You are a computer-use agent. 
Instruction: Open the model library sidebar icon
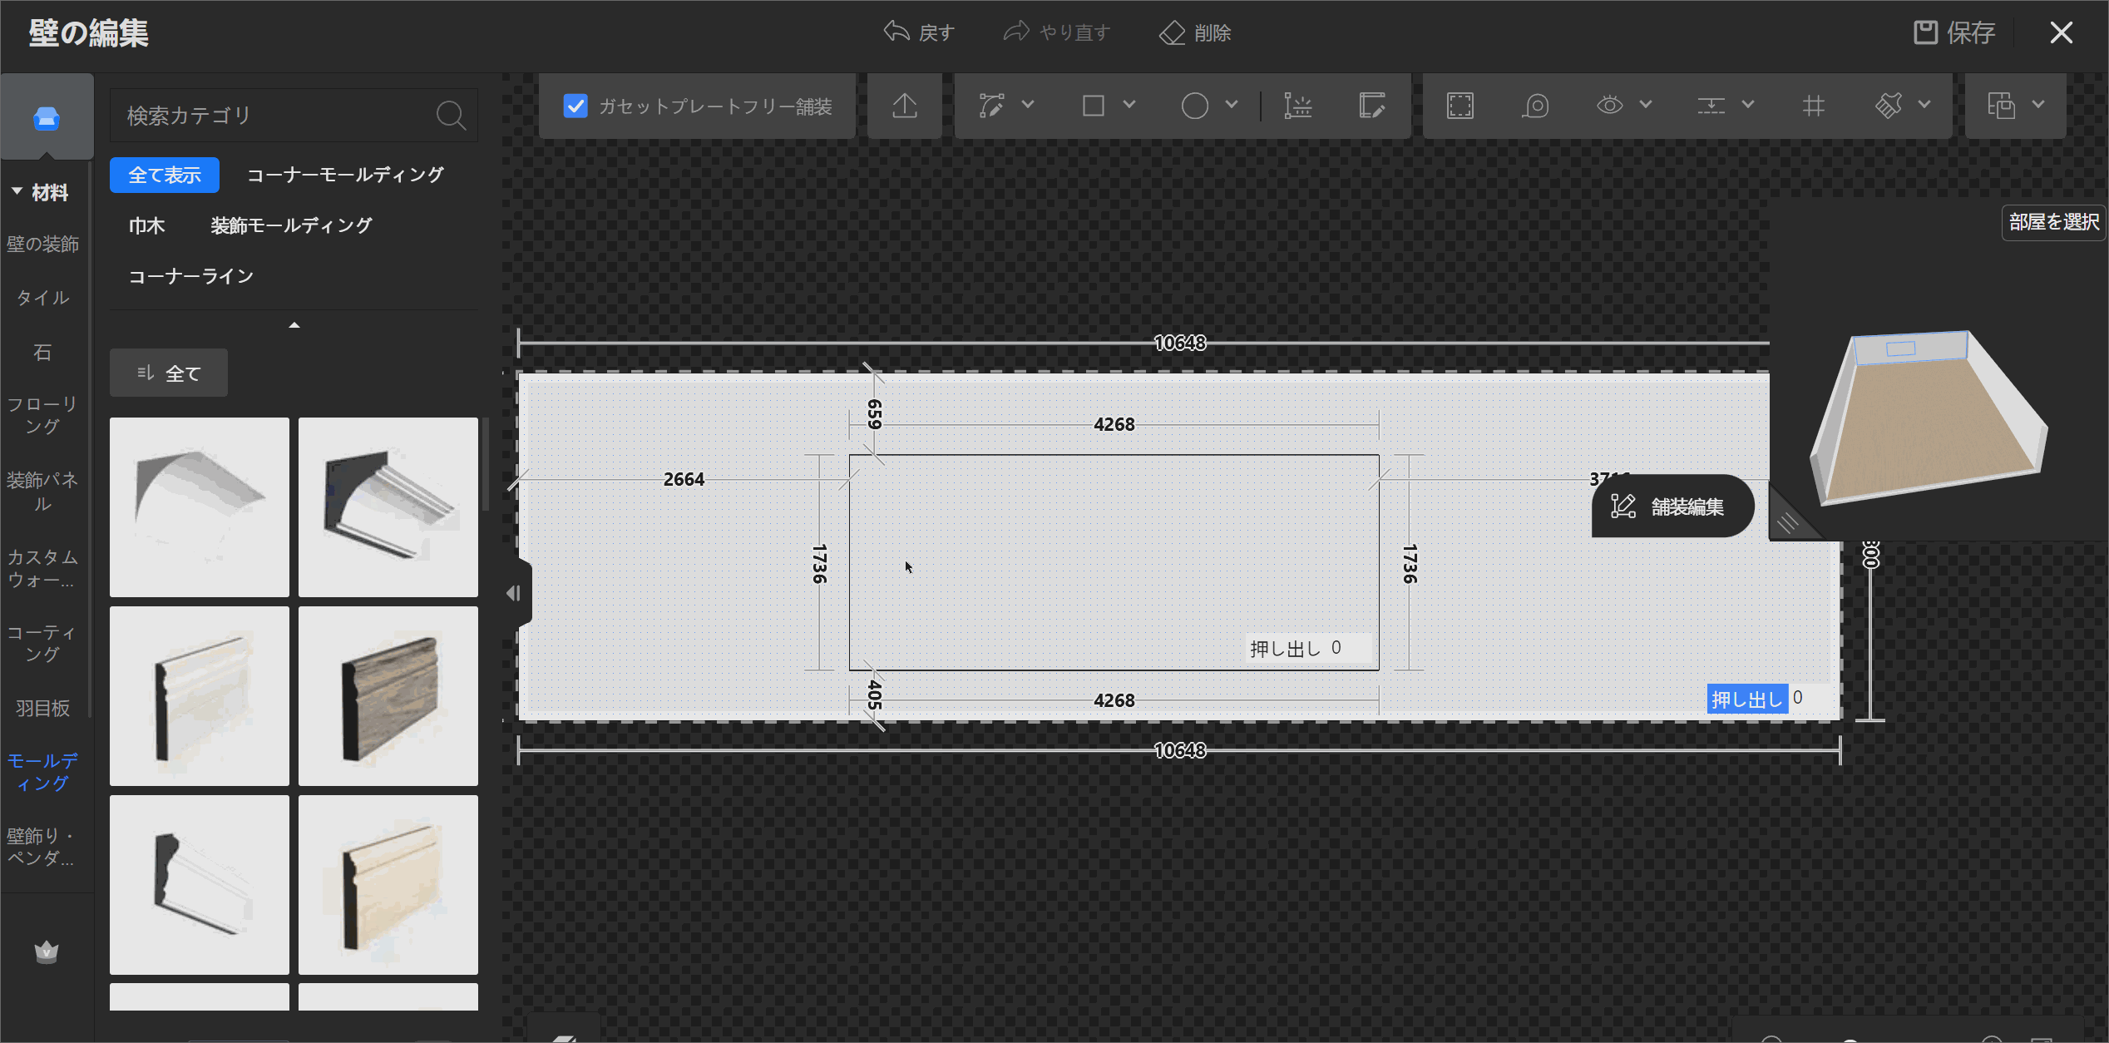(47, 118)
